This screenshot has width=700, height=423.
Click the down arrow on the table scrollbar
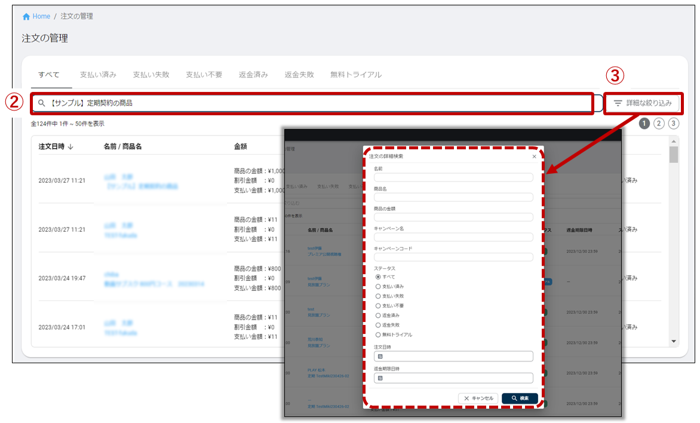674,342
